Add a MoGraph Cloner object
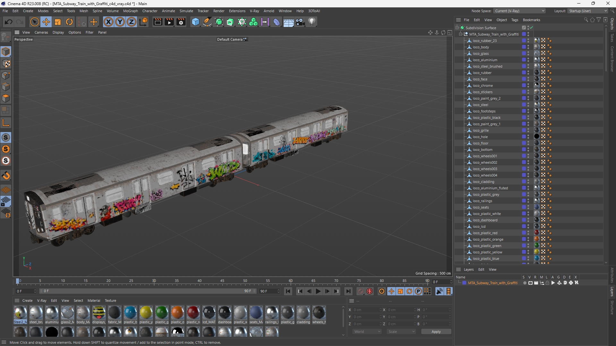 pos(253,22)
